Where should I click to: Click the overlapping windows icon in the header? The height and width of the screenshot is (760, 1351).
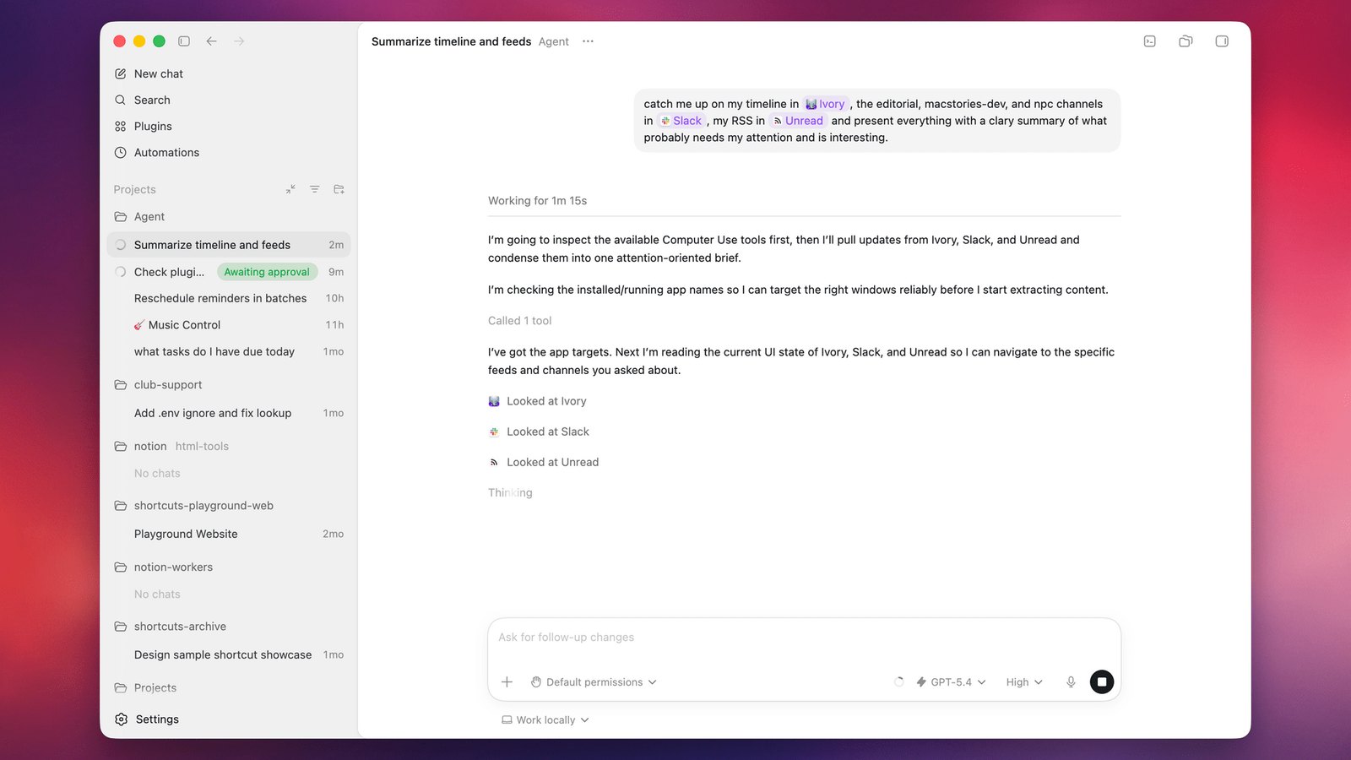[1186, 41]
